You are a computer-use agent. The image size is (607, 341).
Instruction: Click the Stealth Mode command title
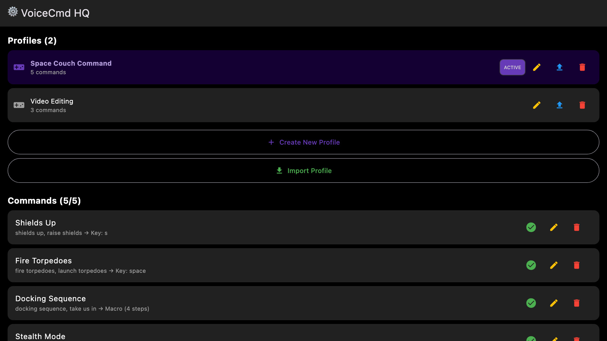point(40,337)
